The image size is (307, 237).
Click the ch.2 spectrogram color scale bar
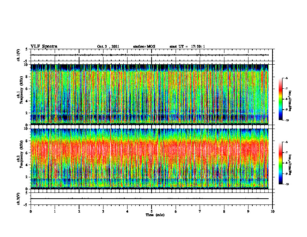pyautogui.click(x=280, y=163)
